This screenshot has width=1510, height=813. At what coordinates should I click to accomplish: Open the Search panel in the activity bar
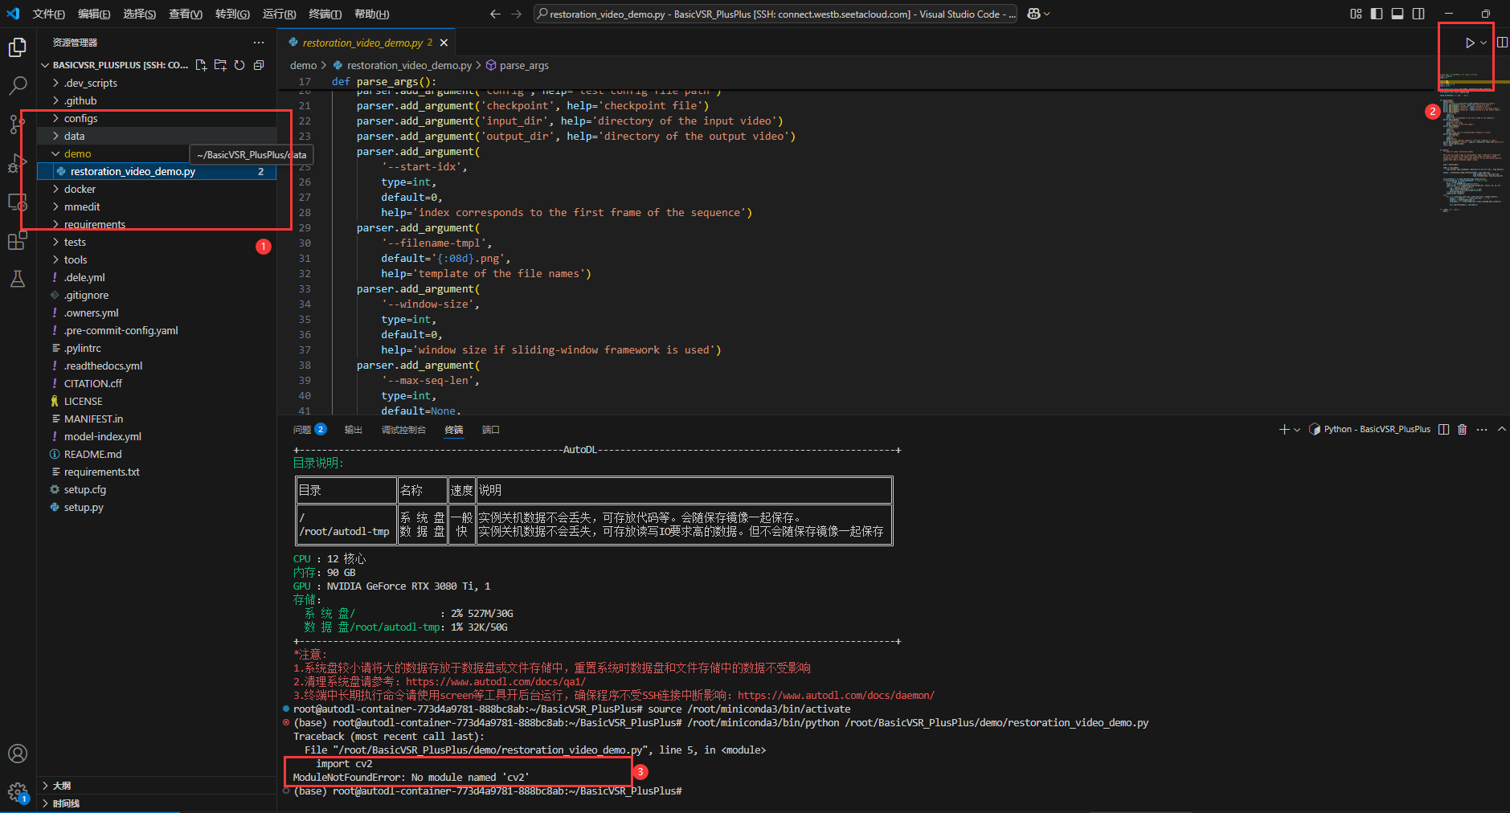click(18, 84)
